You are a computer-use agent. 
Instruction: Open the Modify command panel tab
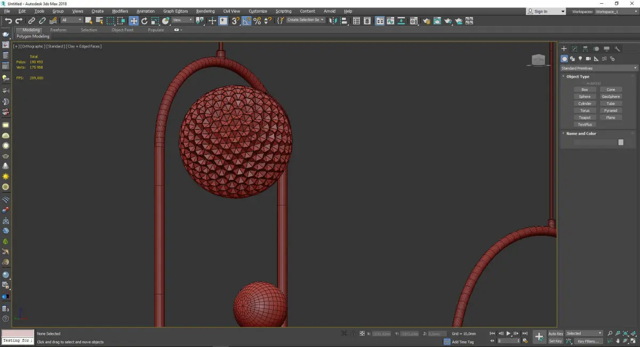click(x=574, y=48)
